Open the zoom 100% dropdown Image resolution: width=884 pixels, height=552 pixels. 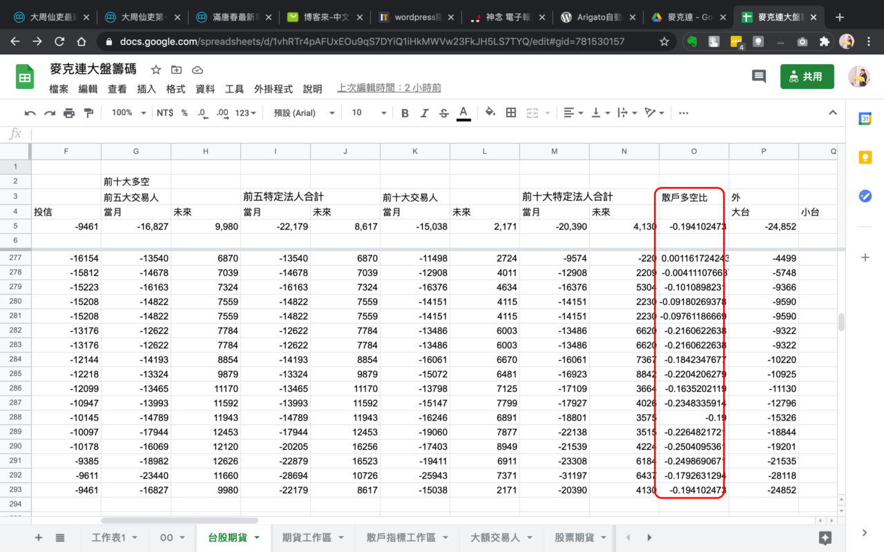click(128, 113)
